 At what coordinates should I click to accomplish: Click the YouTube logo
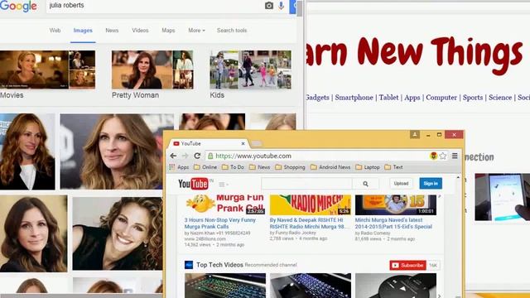pyautogui.click(x=194, y=184)
